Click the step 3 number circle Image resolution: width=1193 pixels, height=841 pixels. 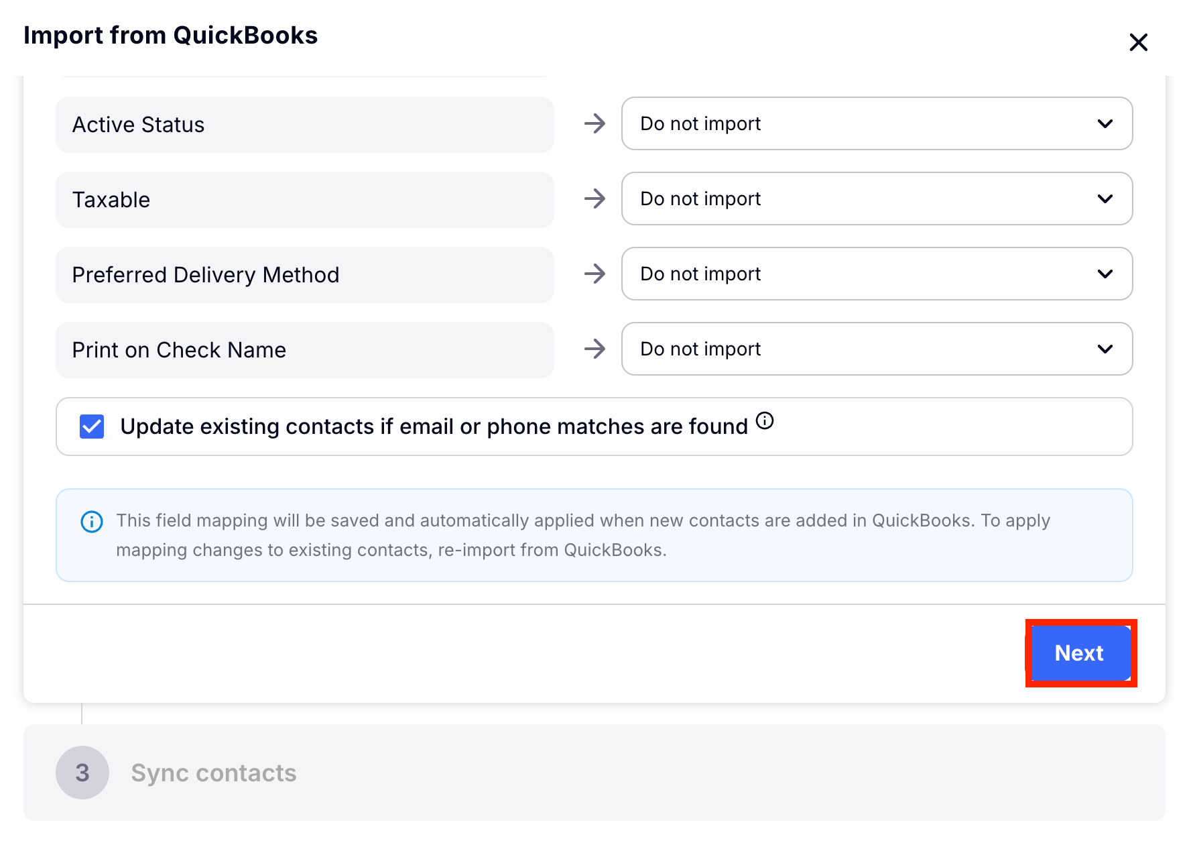[x=82, y=773]
